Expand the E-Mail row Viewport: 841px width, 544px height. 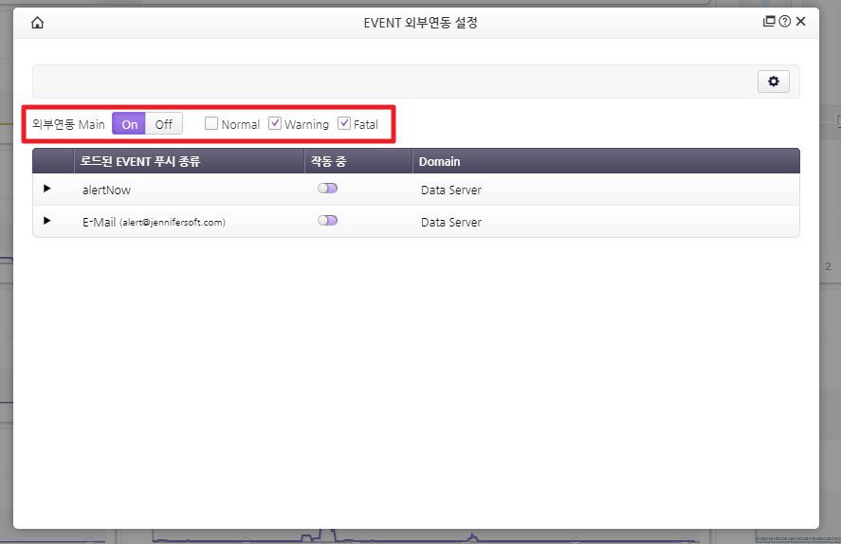click(47, 221)
